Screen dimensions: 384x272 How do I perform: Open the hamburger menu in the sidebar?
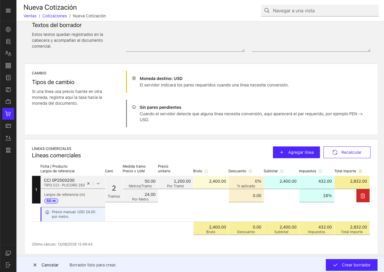8,11
